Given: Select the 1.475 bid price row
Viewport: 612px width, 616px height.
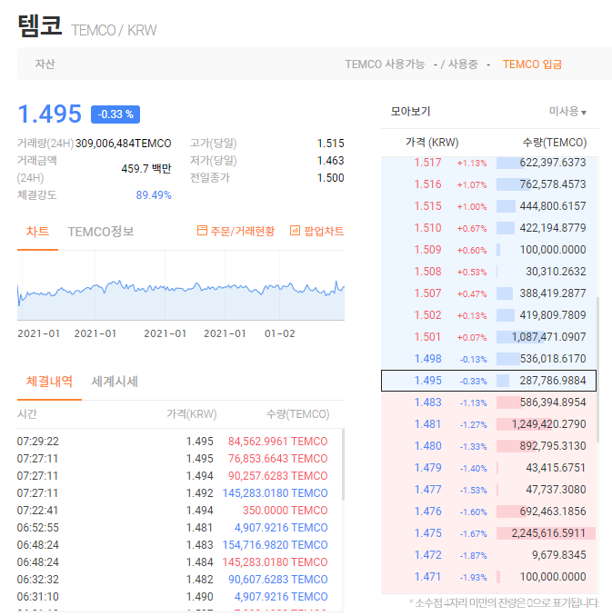Looking at the screenshot, I should pos(488,533).
